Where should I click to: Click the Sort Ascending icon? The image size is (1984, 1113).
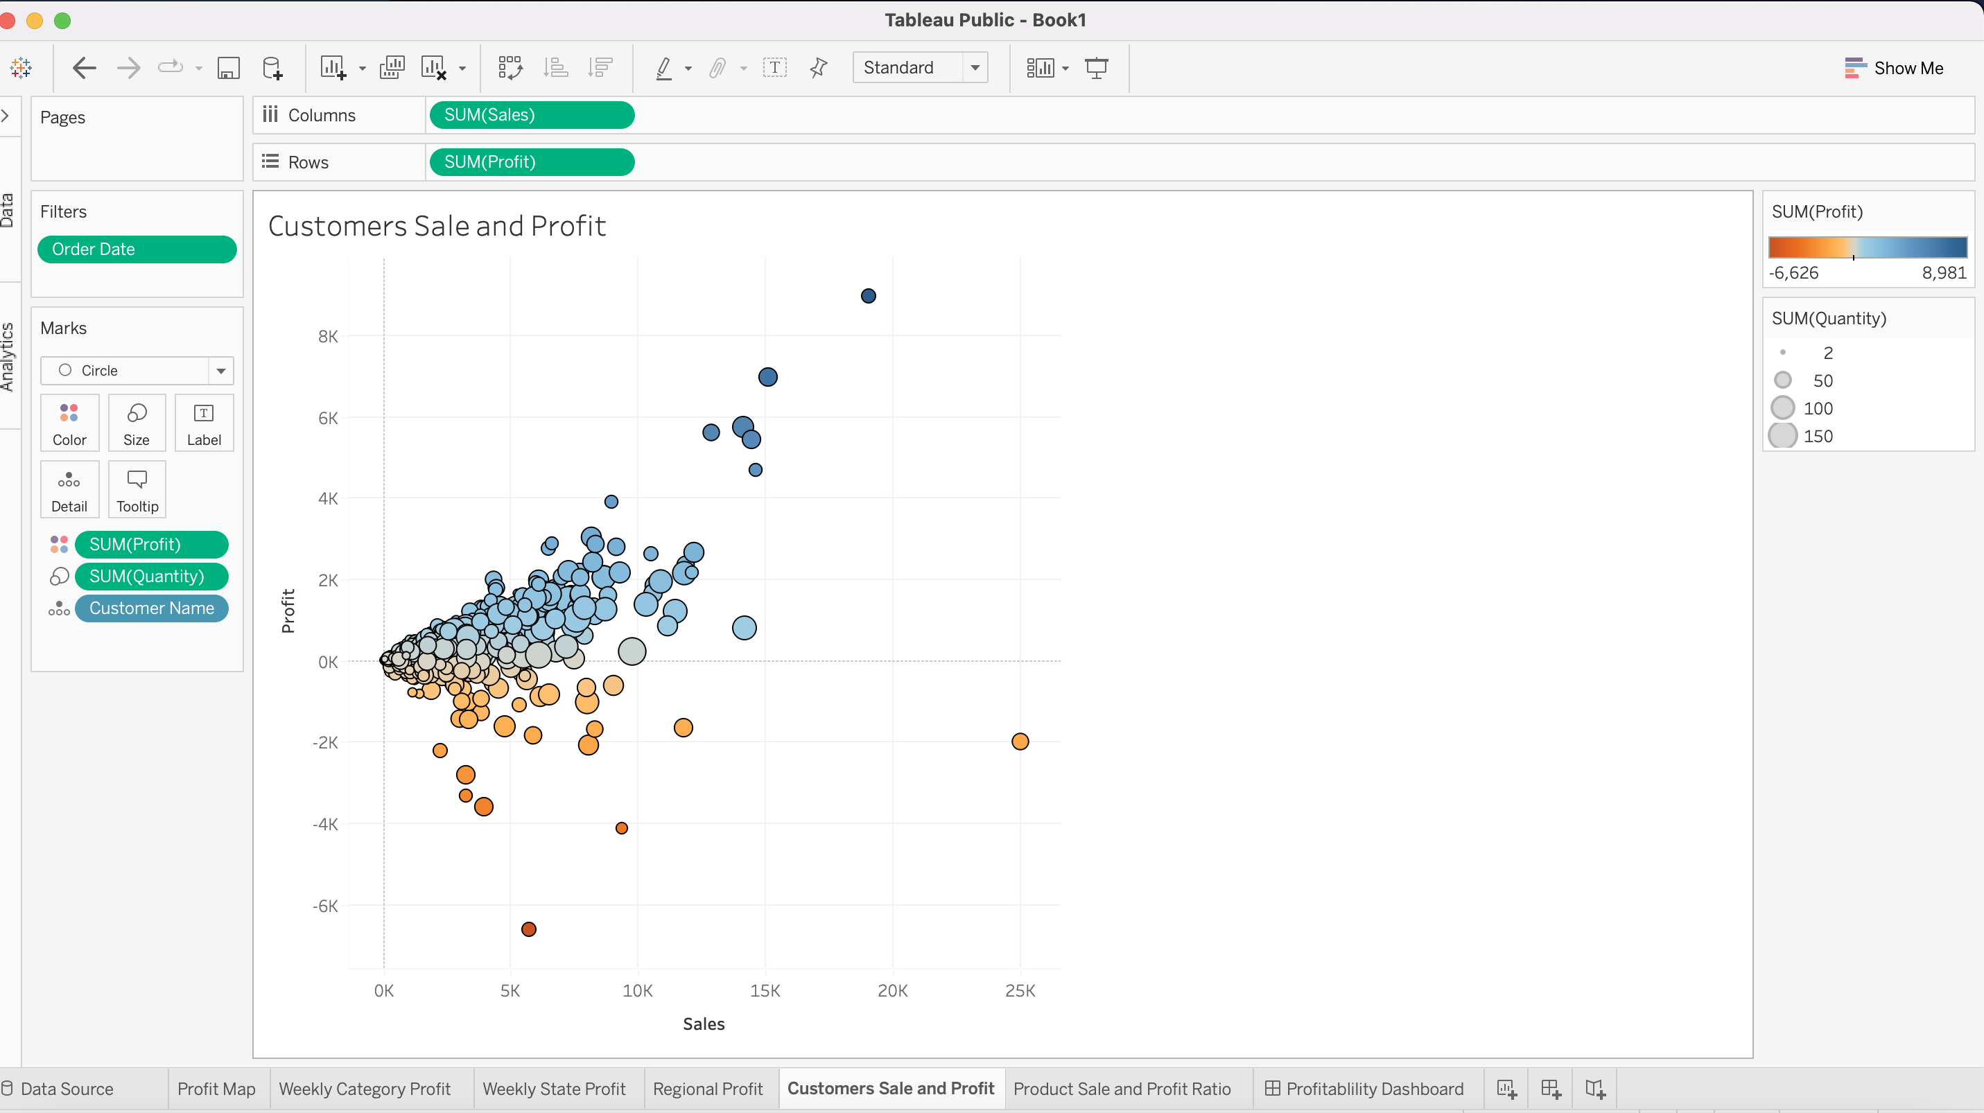point(555,68)
